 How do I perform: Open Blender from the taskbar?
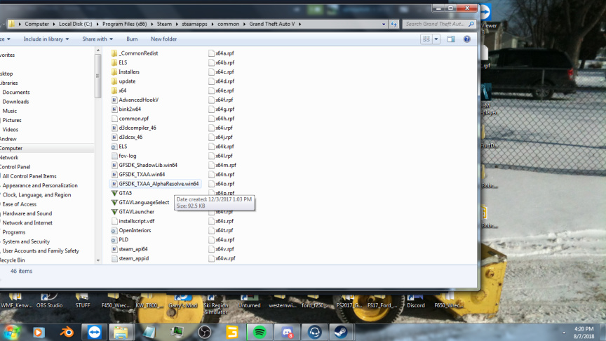67,332
